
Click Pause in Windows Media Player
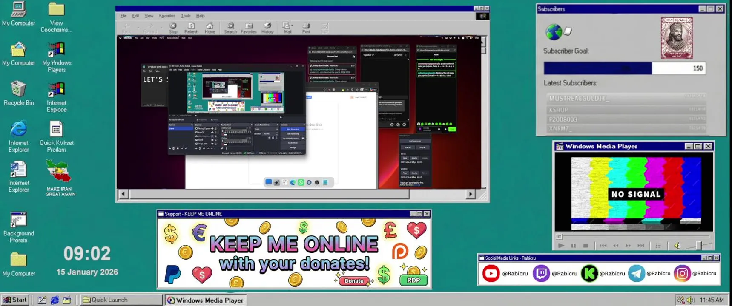574,246
